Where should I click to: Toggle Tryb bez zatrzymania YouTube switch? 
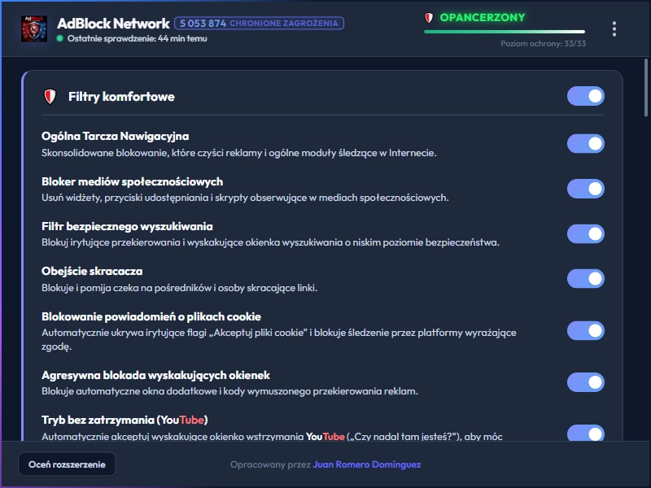pos(585,433)
